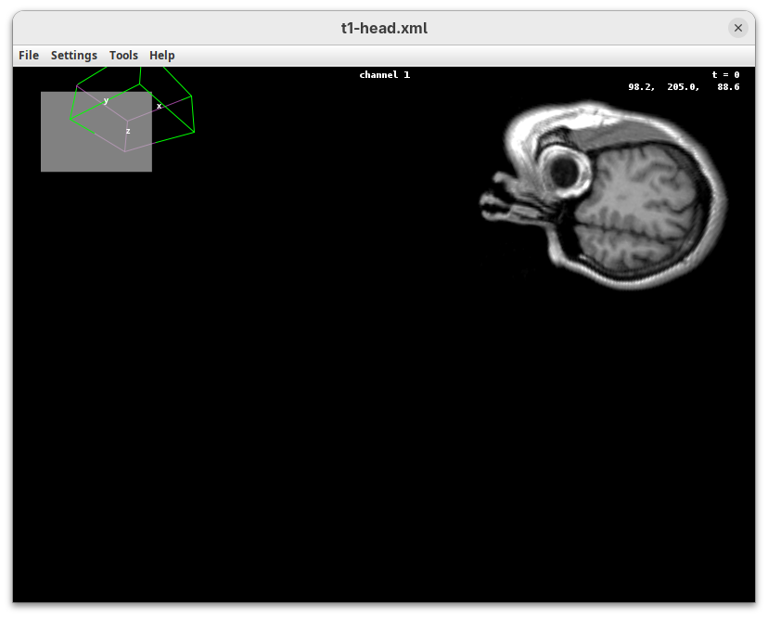Click the y axis label in orientation box
The height and width of the screenshot is (618, 768).
coord(106,100)
